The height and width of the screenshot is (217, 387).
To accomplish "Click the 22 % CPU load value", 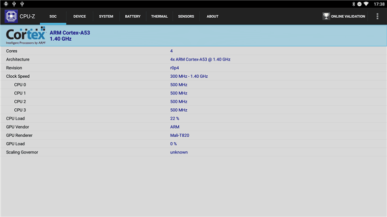I will [175, 118].
